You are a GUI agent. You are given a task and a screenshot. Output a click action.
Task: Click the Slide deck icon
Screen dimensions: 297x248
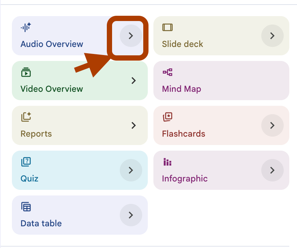[167, 27]
